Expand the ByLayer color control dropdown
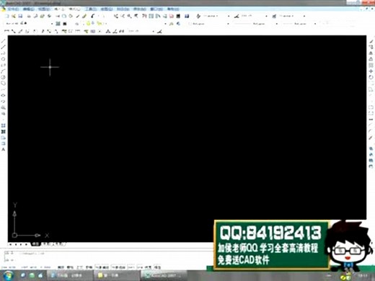The width and height of the screenshot is (375, 281). [x=228, y=24]
